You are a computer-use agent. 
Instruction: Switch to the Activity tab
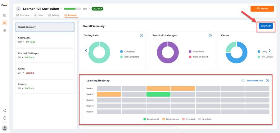tap(54, 15)
